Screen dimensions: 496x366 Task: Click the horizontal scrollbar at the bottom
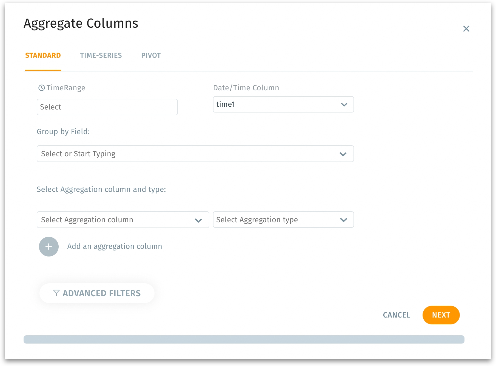pos(244,339)
